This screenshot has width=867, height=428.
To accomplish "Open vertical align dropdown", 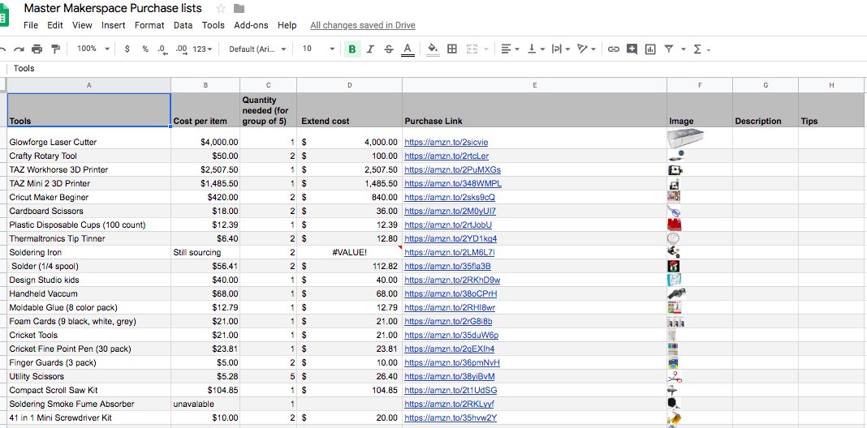I will (x=536, y=49).
